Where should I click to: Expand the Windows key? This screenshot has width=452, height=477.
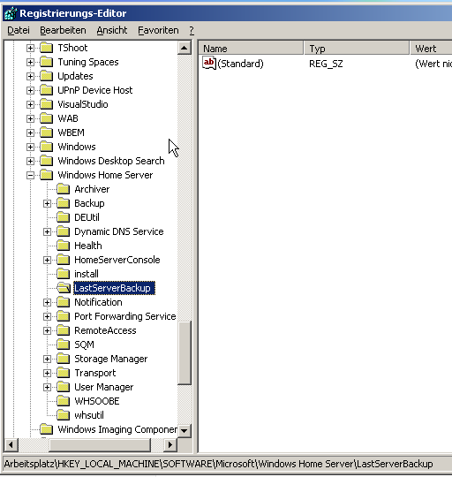30,147
